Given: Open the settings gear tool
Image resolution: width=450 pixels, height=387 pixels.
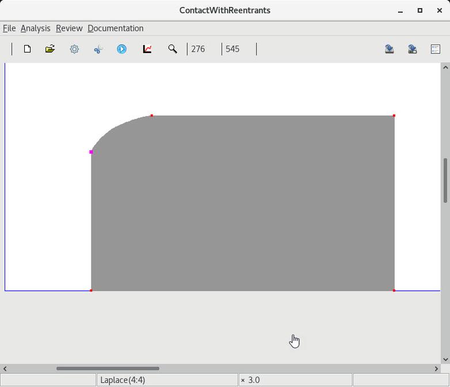Looking at the screenshot, I should (74, 50).
